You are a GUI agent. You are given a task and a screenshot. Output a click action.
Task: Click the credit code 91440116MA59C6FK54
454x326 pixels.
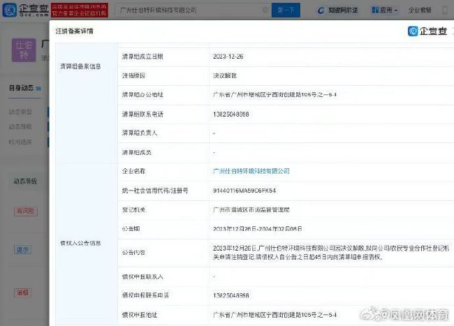244,191
